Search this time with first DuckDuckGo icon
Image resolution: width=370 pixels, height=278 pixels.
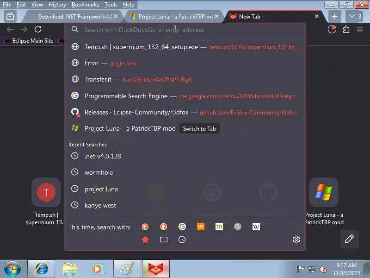click(145, 227)
